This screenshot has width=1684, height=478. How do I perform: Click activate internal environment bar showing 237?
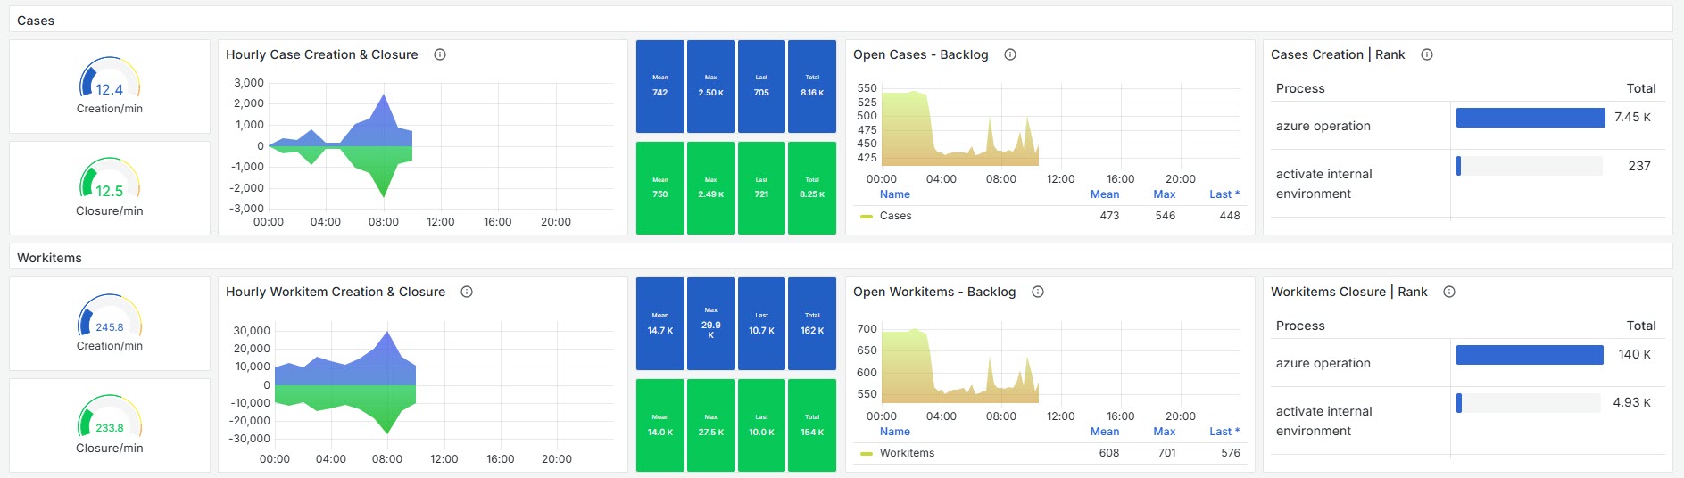pyautogui.click(x=1530, y=166)
